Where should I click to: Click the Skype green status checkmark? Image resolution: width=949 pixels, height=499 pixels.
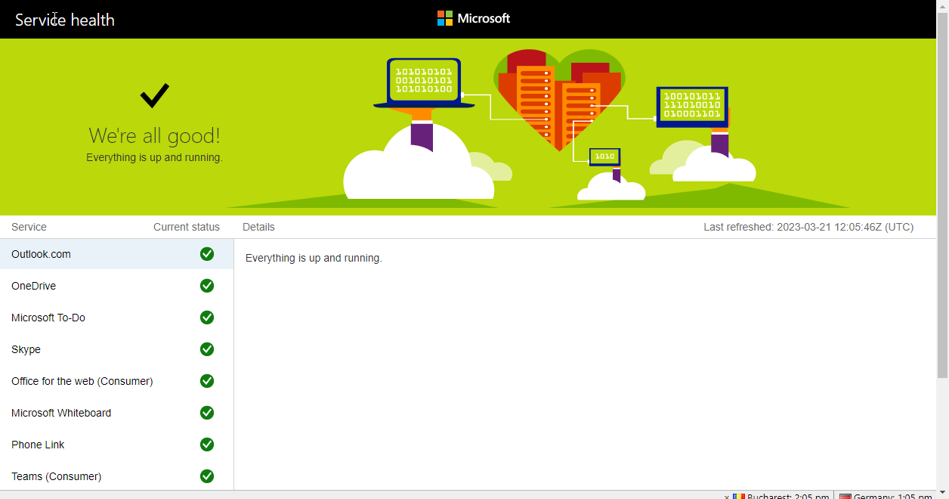pyautogui.click(x=207, y=349)
